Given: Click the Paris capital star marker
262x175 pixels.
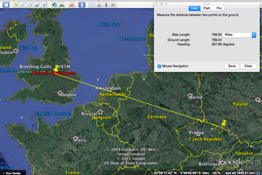Looking at the screenshot, I should point(75,138).
